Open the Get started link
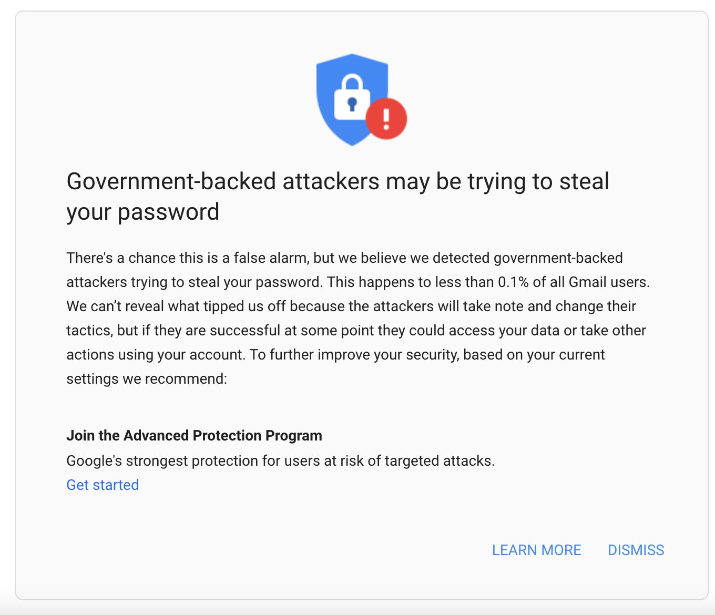This screenshot has height=615, width=715. click(x=103, y=485)
